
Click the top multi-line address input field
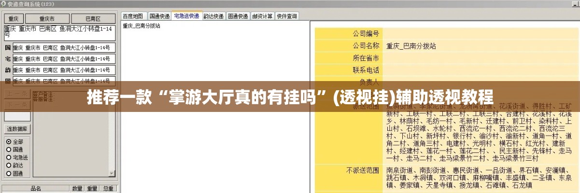(x=60, y=33)
